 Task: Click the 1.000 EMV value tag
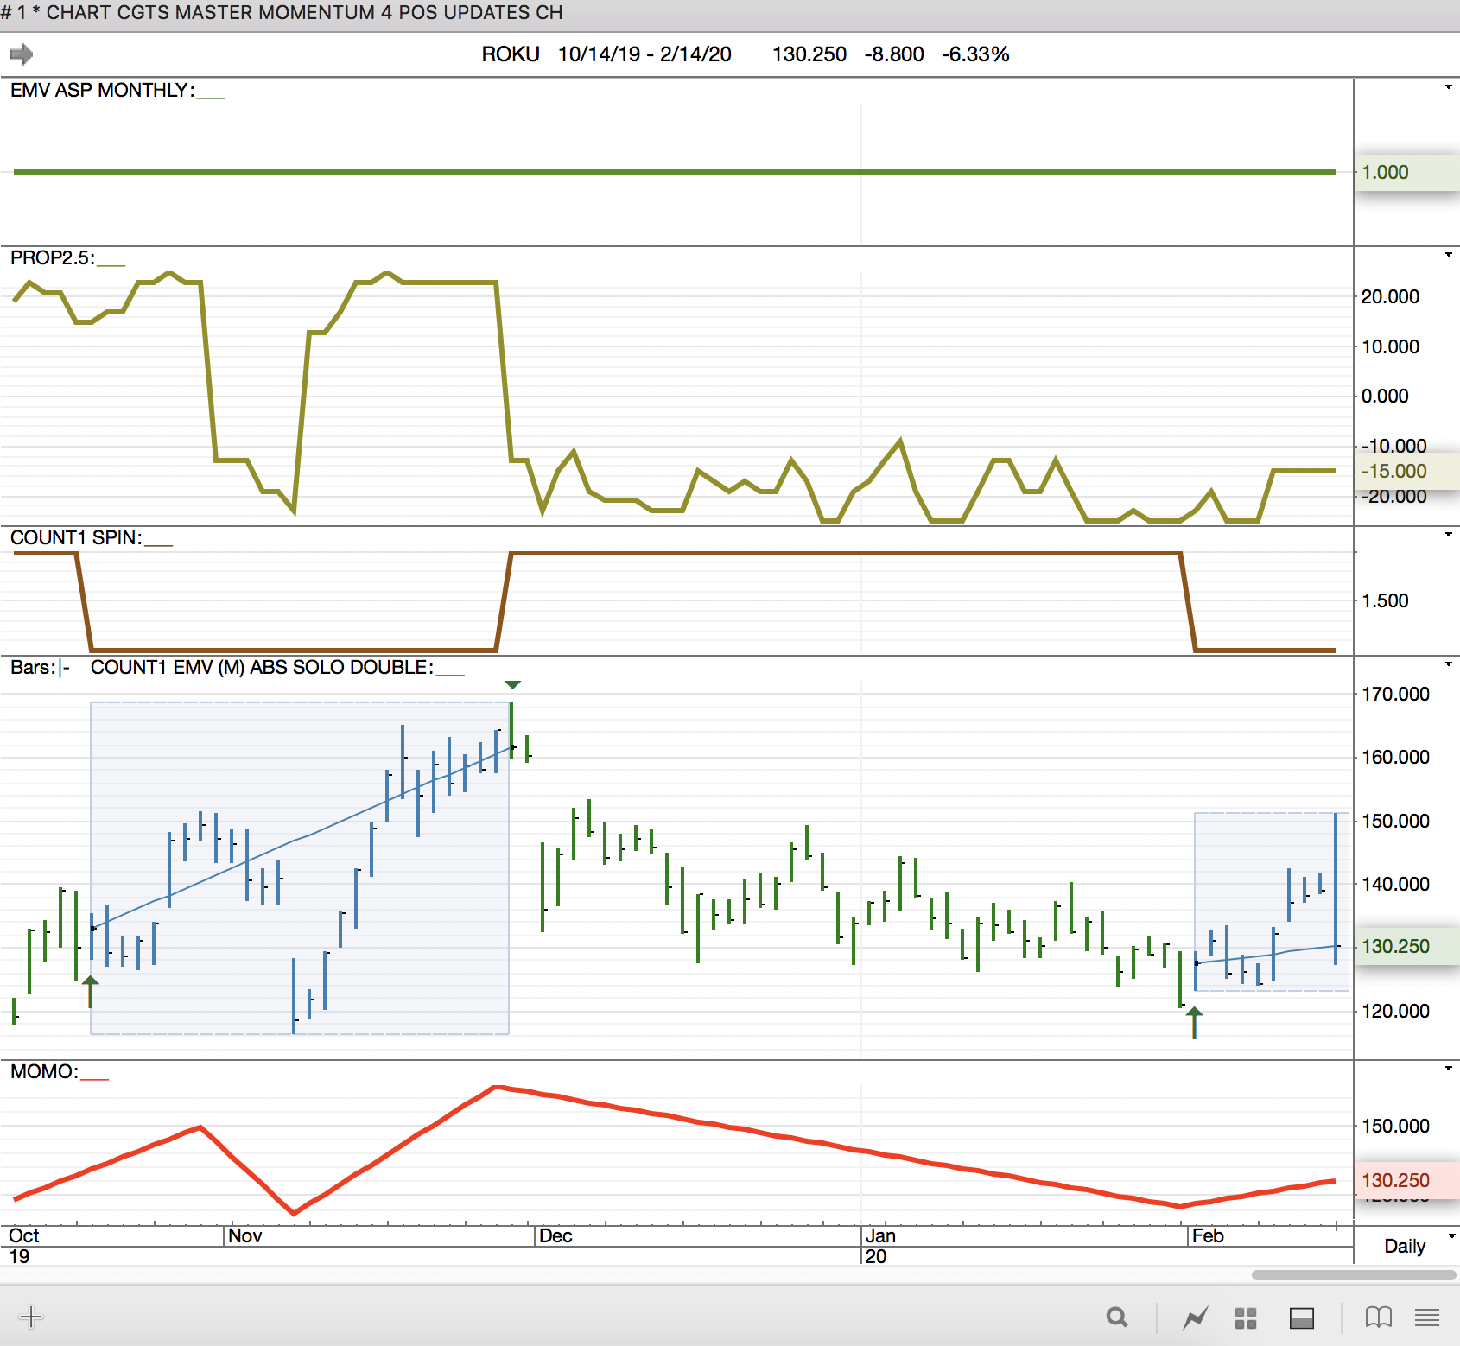1406,172
